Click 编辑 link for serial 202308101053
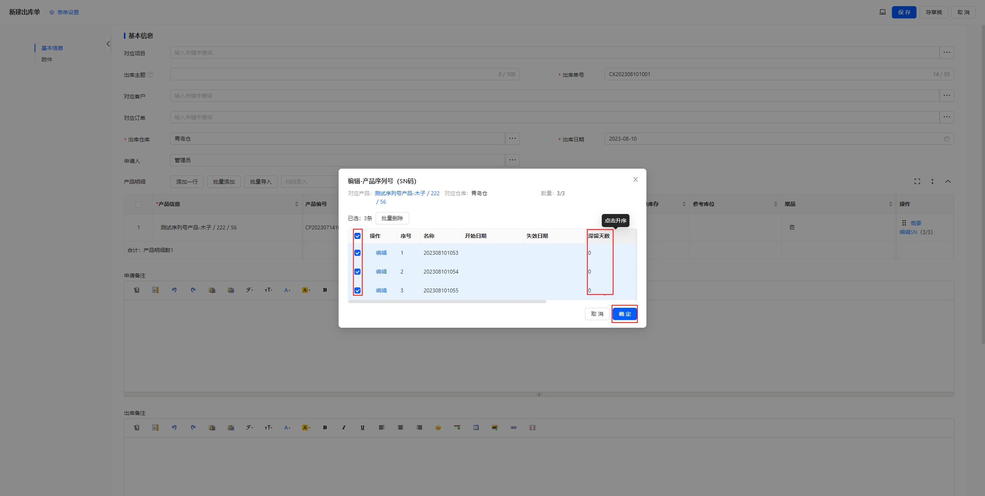Viewport: 985px width, 496px height. click(x=381, y=253)
